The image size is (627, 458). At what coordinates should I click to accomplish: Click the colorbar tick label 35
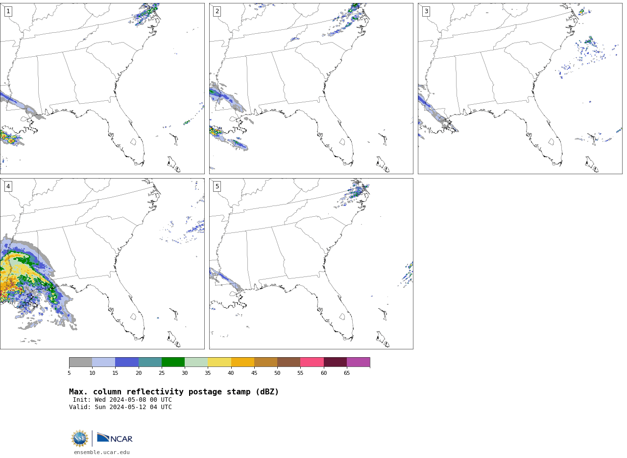[208, 373]
